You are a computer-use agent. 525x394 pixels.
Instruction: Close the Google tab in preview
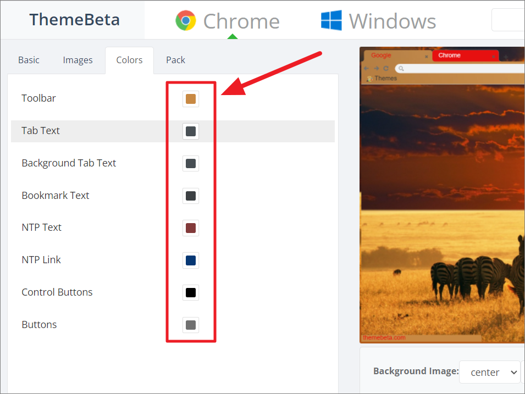[426, 57]
